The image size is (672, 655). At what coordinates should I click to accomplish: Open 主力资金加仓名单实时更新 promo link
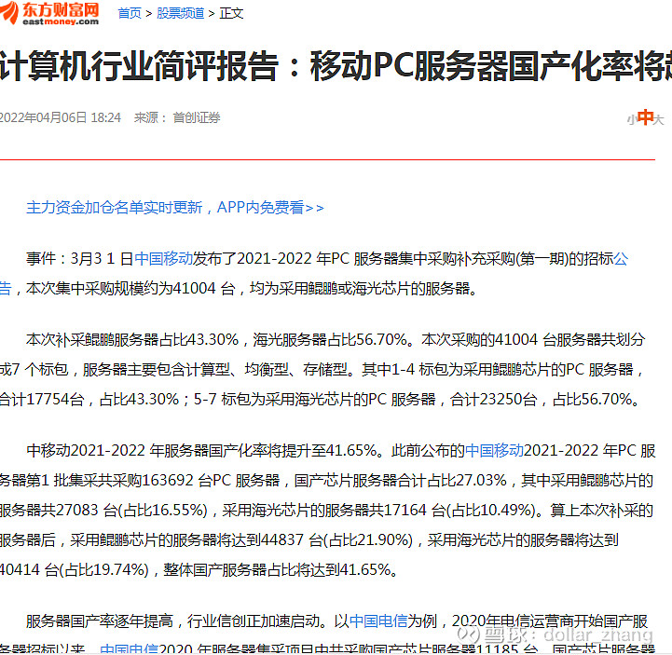175,208
